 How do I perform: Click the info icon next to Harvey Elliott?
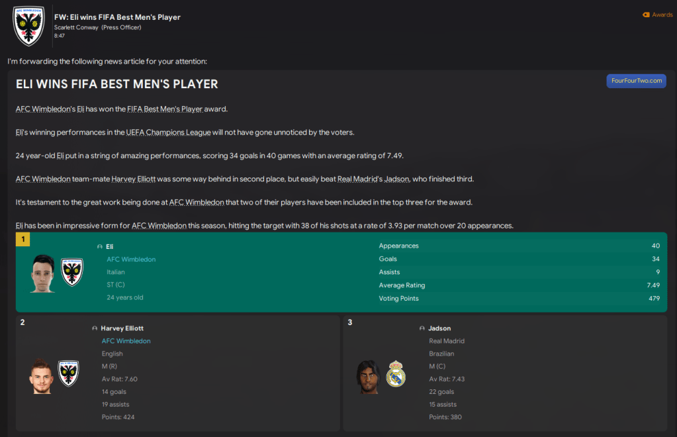pos(95,328)
